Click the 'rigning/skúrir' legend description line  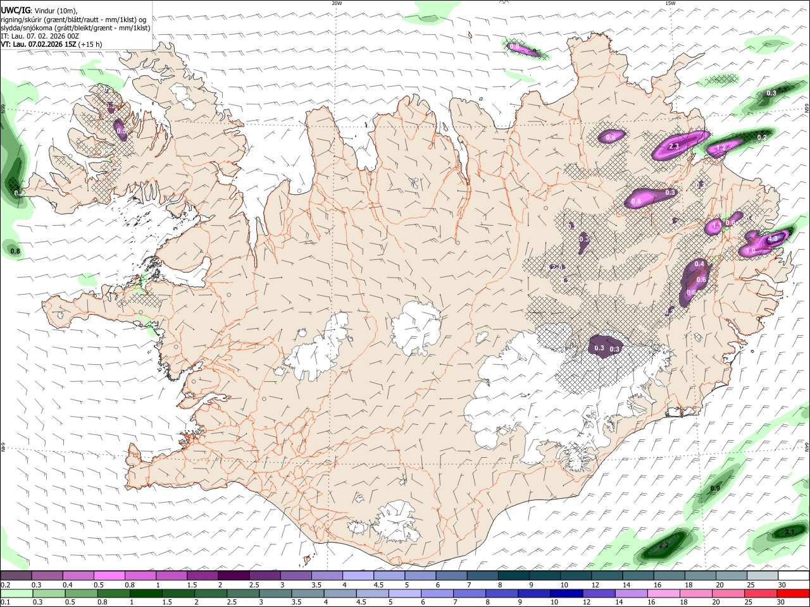point(73,20)
